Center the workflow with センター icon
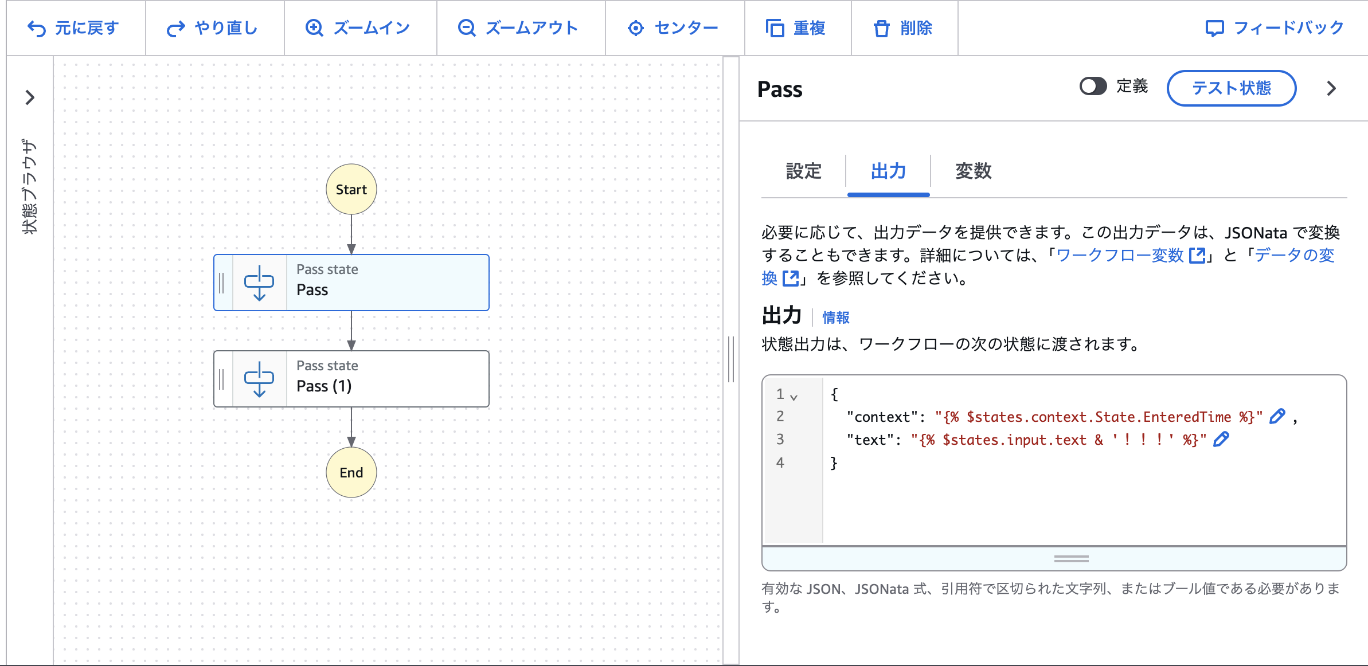The image size is (1368, 666). click(635, 28)
